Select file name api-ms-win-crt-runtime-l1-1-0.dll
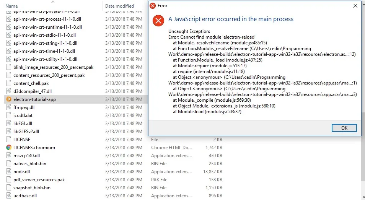This screenshot has height=200, width=365. [x=47, y=27]
